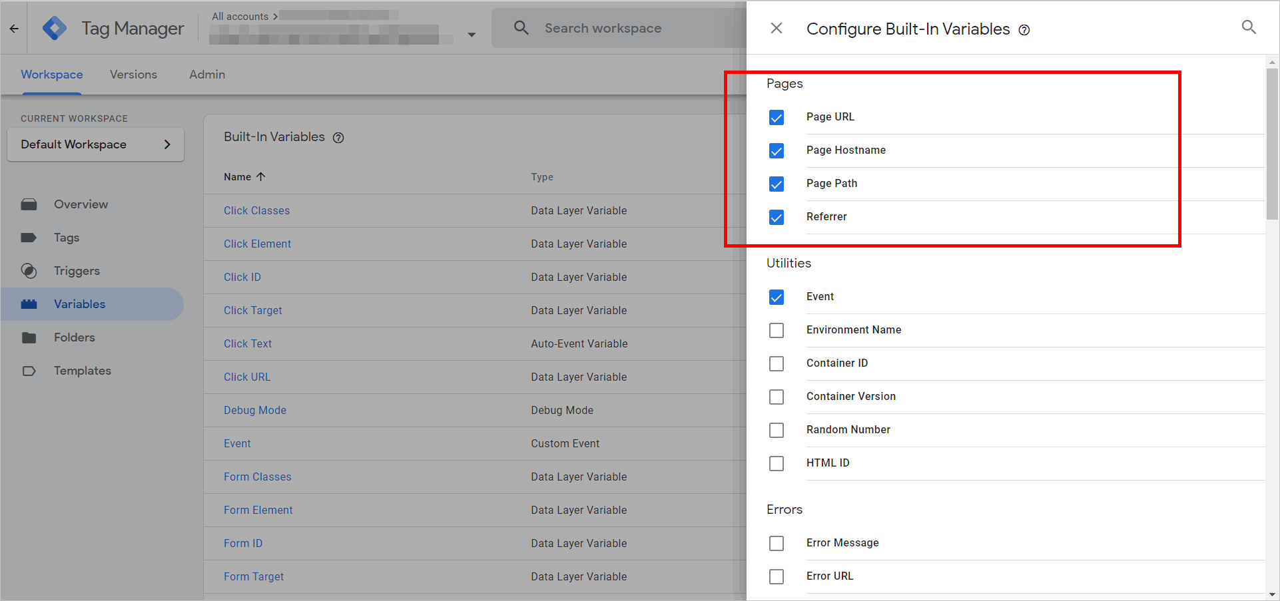The width and height of the screenshot is (1280, 601).
Task: Click 'Auto-Event Variable' type cell
Action: click(x=579, y=343)
